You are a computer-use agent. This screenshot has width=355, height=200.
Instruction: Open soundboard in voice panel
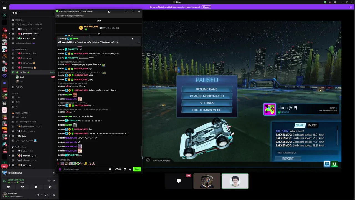point(50,187)
